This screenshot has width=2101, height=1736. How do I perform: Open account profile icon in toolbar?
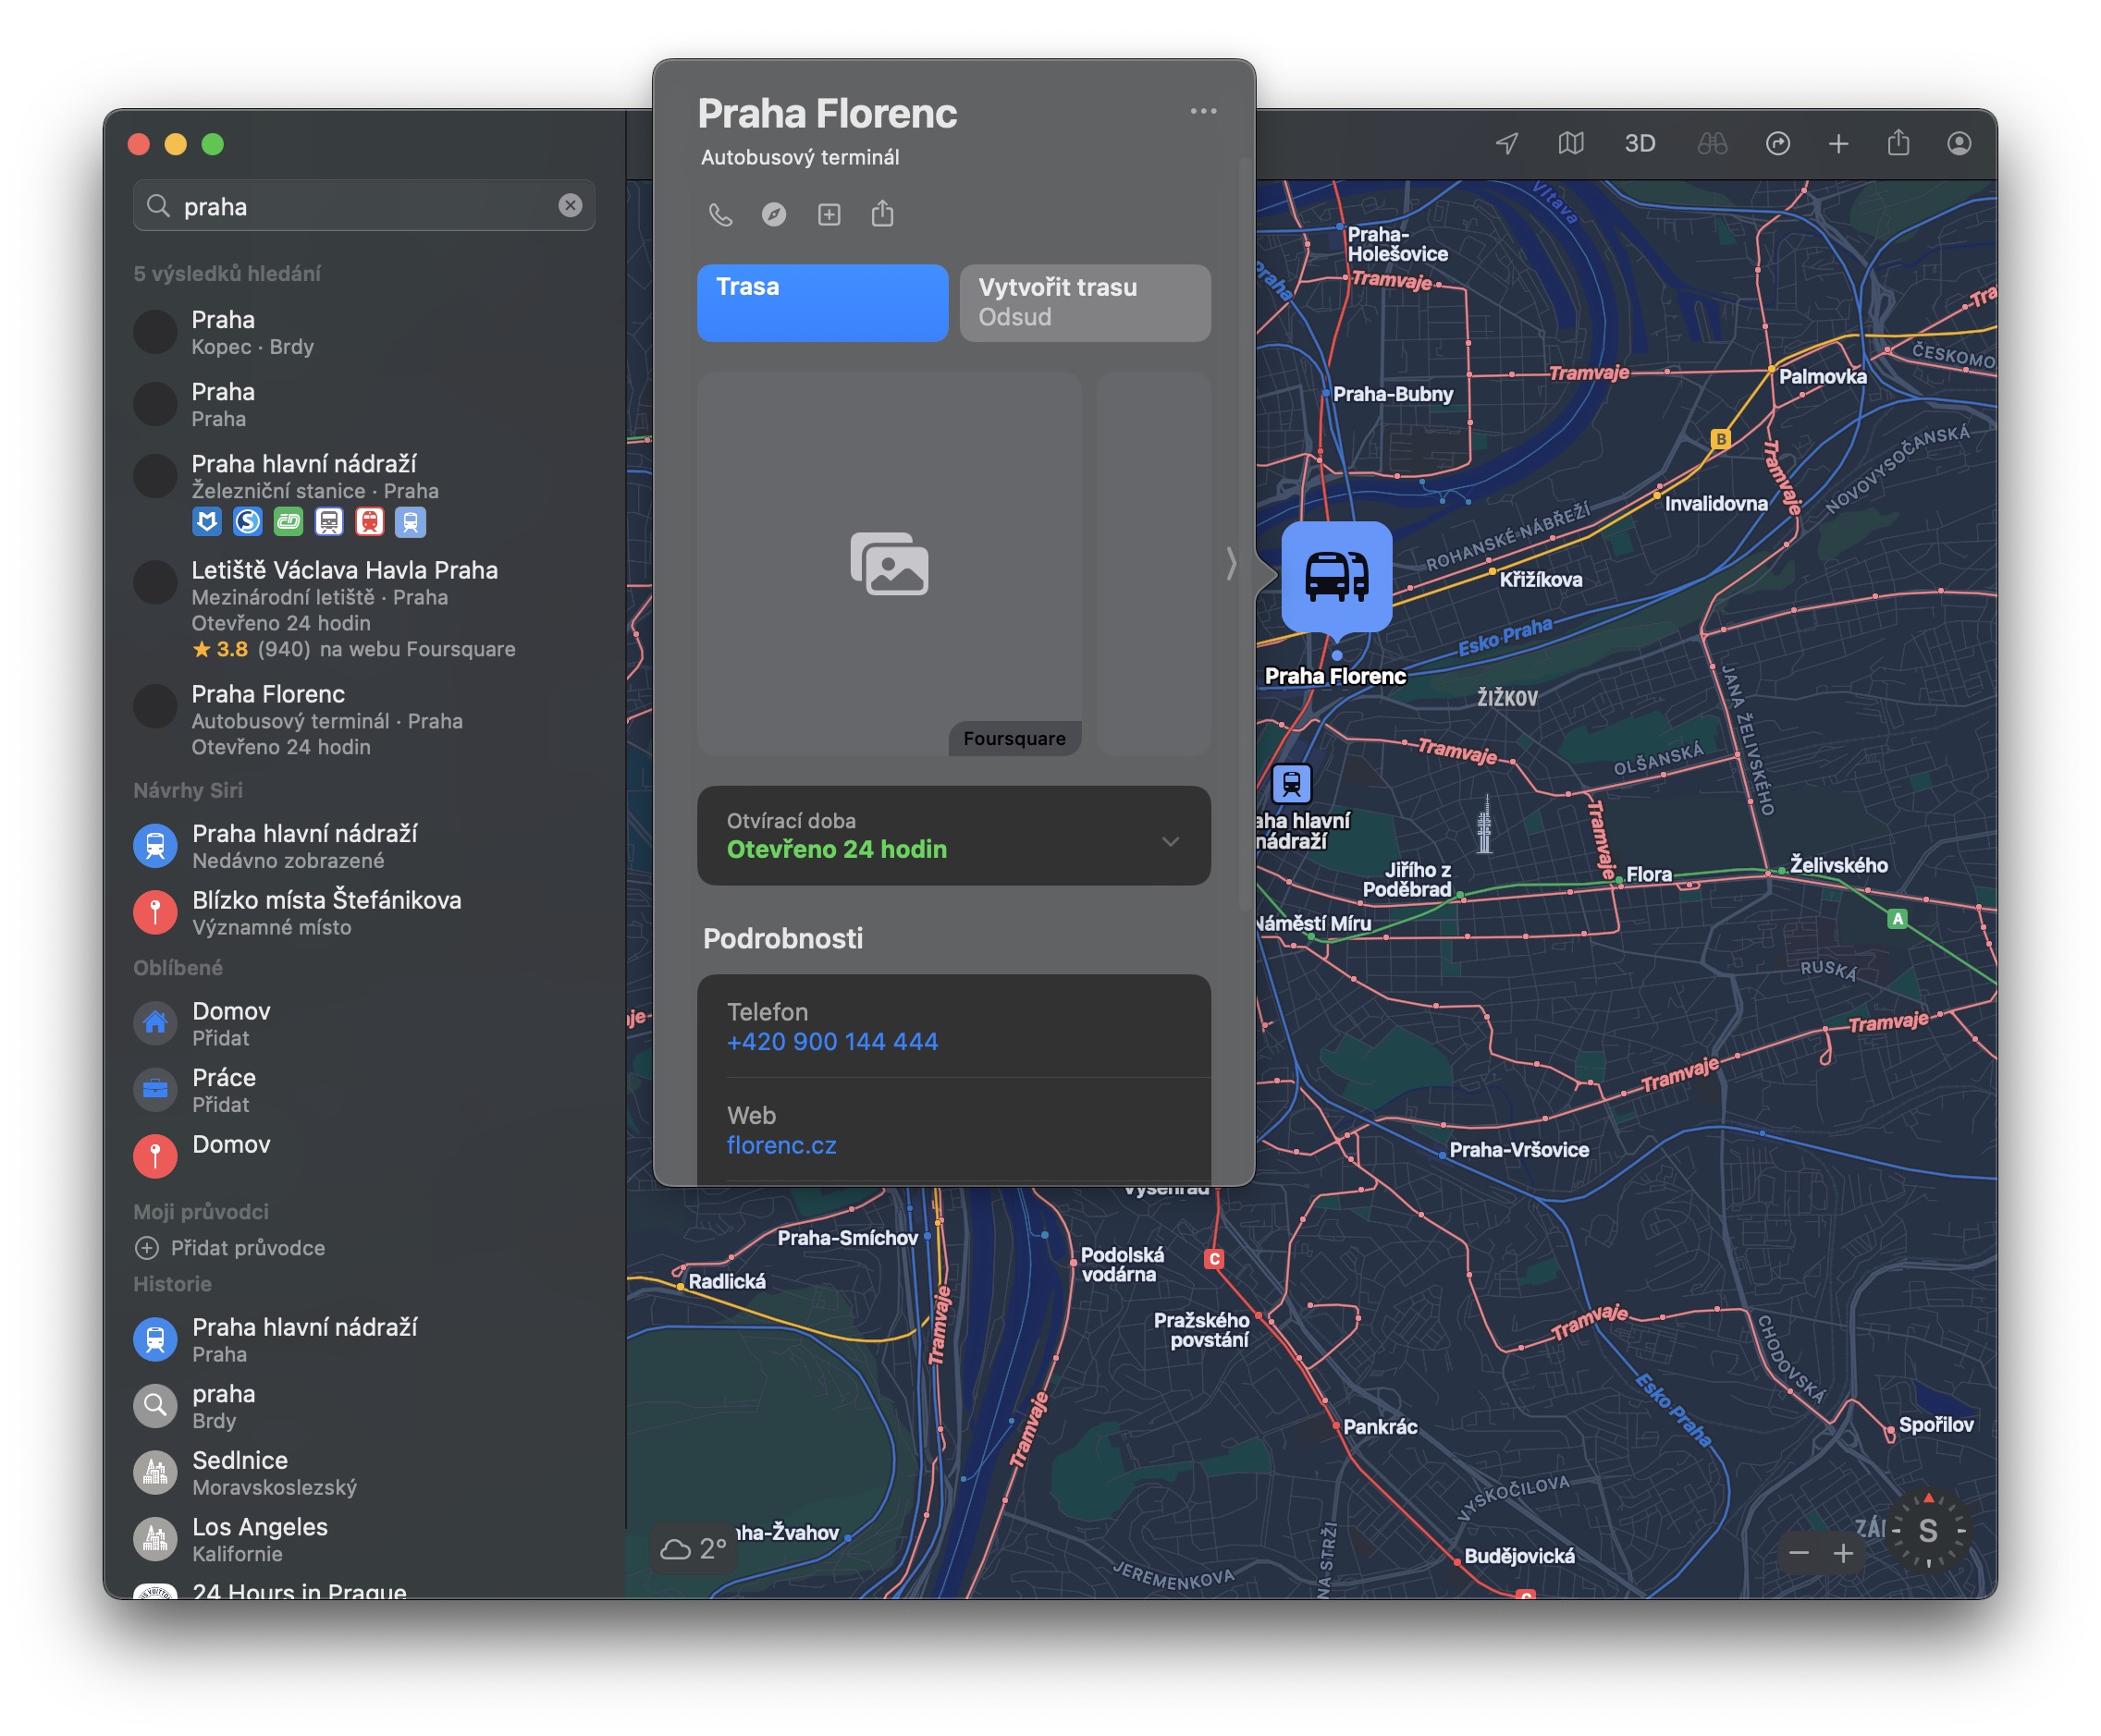pos(1959,143)
